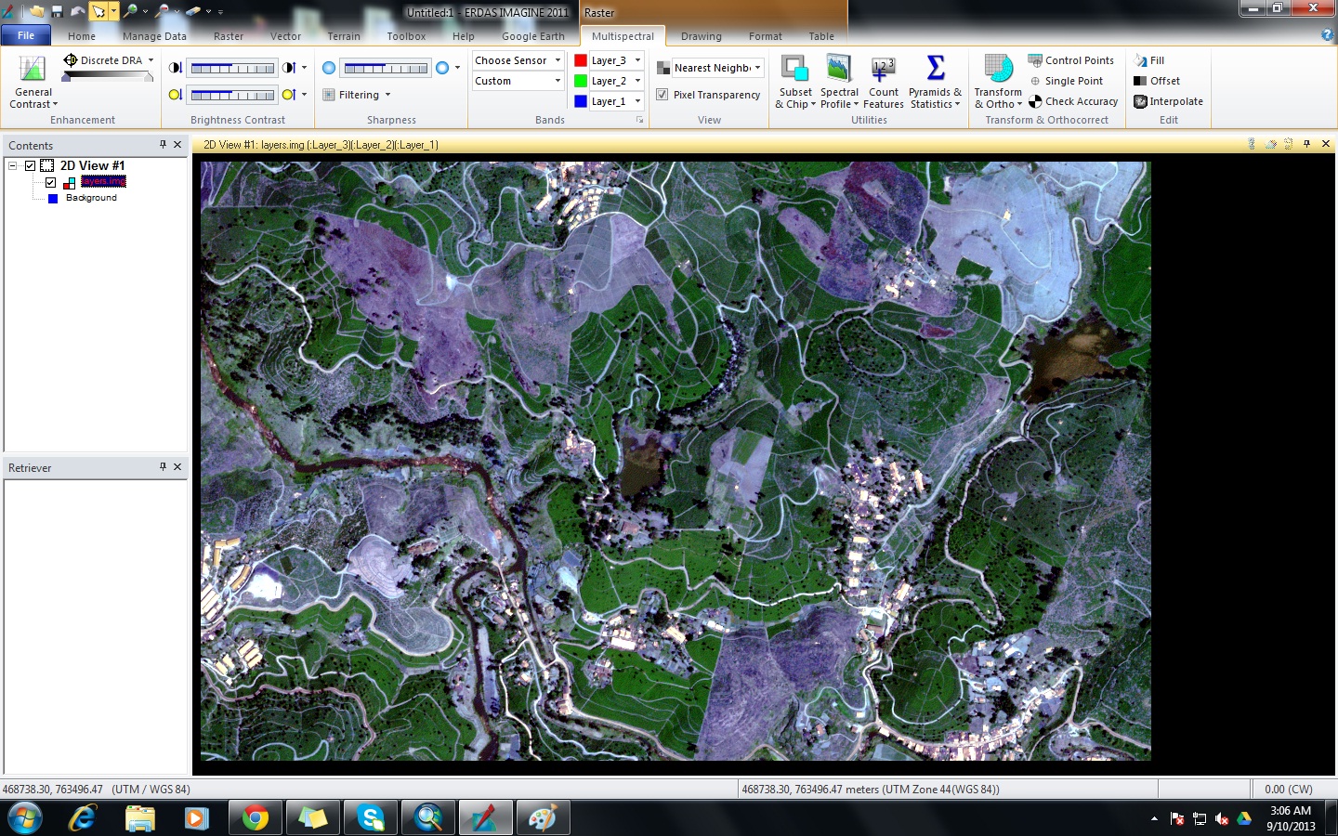This screenshot has width=1338, height=836.
Task: Open Pyramids & Statistics
Action: point(934,81)
